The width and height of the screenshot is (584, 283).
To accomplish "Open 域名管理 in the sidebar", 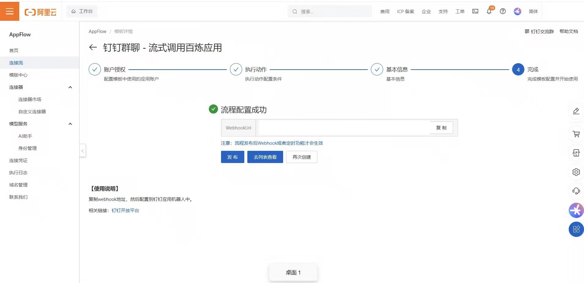I will click(x=18, y=185).
